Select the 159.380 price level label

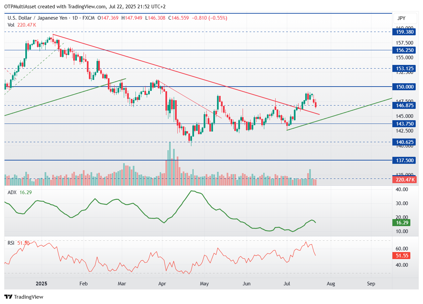tap(405, 32)
